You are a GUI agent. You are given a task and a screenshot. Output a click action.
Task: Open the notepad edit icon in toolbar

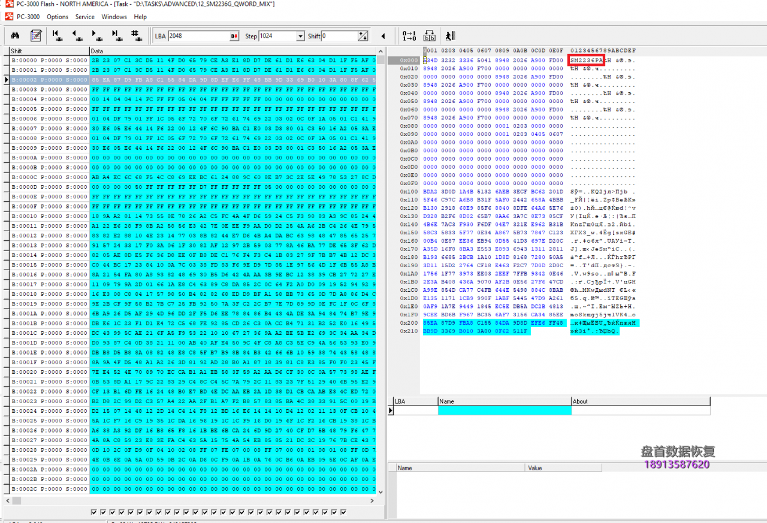coord(35,35)
